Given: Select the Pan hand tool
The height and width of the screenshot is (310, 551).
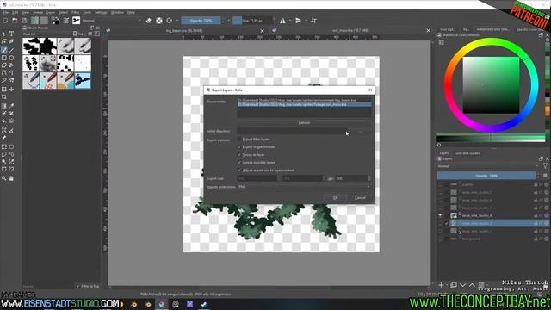Looking at the screenshot, I should [11, 178].
